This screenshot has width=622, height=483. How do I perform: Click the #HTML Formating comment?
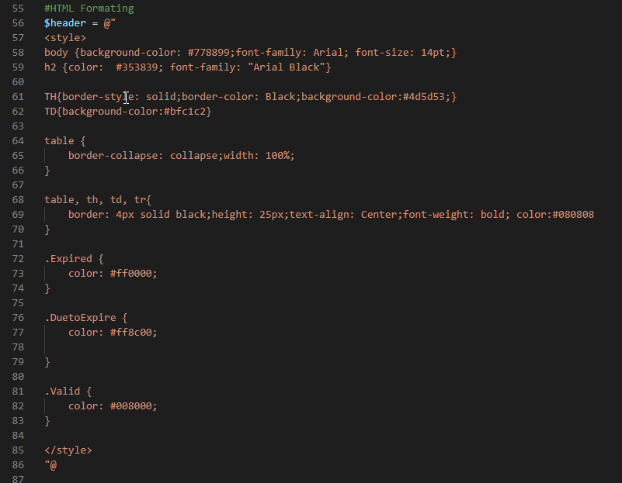coord(89,9)
